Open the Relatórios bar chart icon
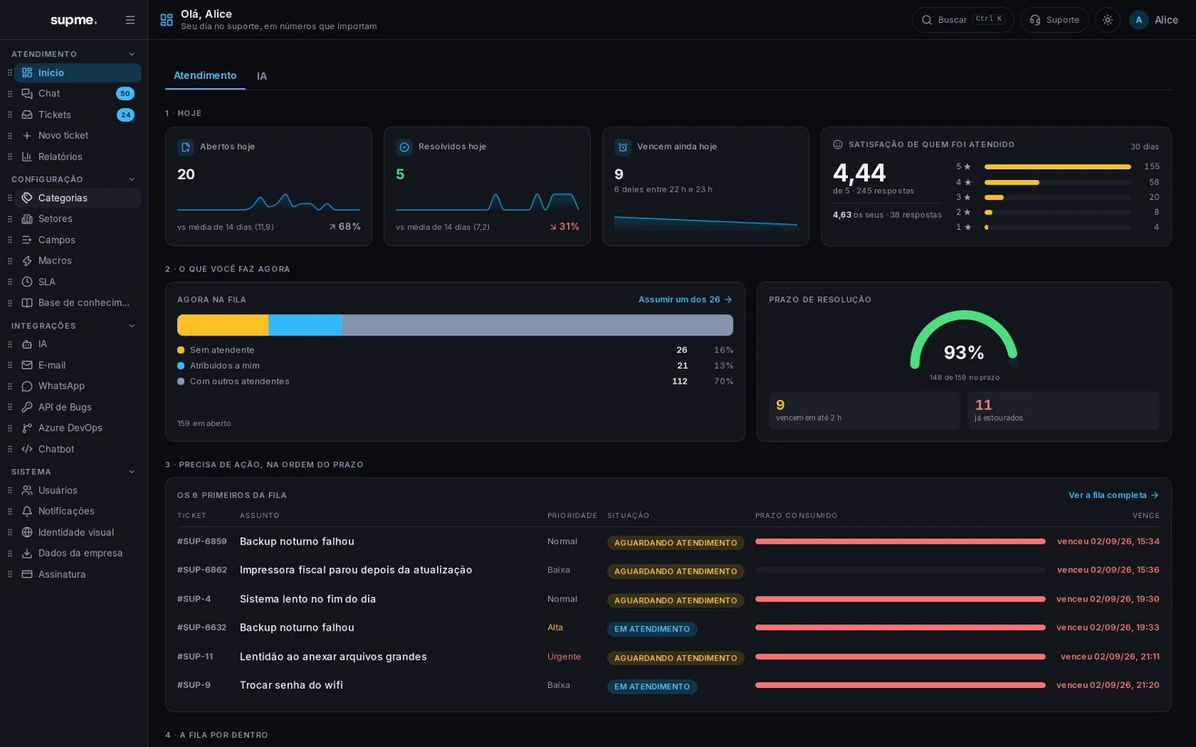This screenshot has height=747, width=1196. click(27, 157)
